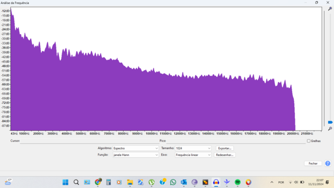Open the media player taskbar icon
The width and height of the screenshot is (334, 188).
[119, 182]
